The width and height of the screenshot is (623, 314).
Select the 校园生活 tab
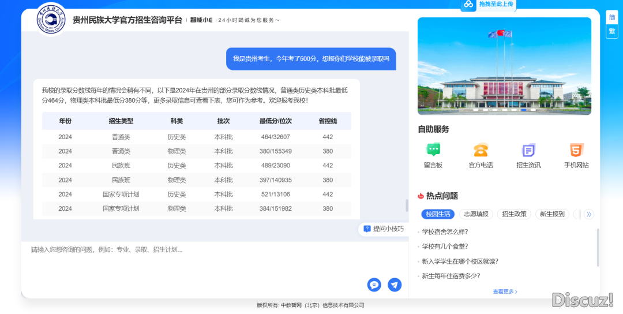pyautogui.click(x=438, y=214)
